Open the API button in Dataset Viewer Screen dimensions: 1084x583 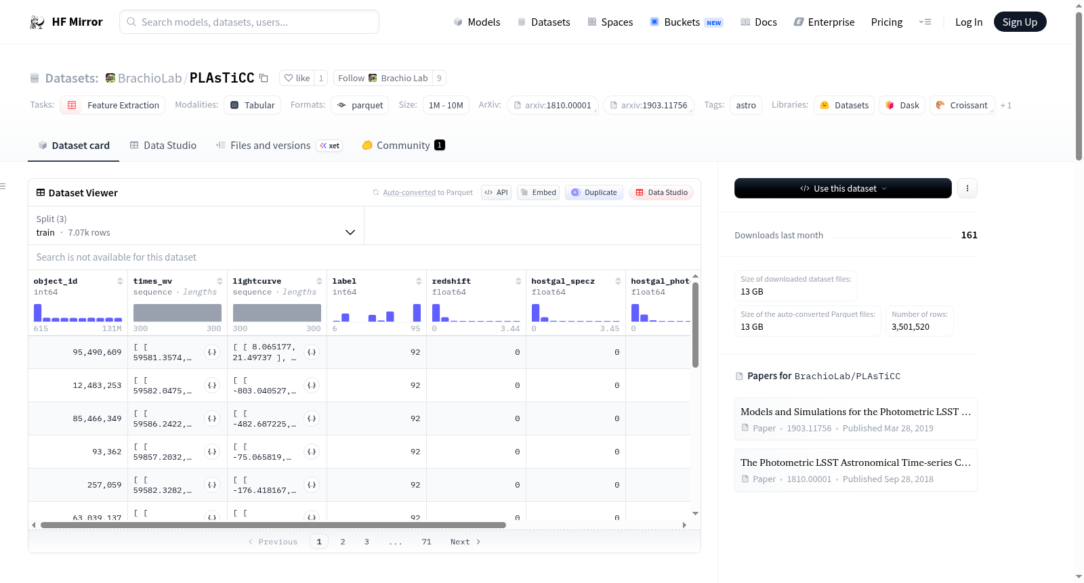click(x=496, y=192)
